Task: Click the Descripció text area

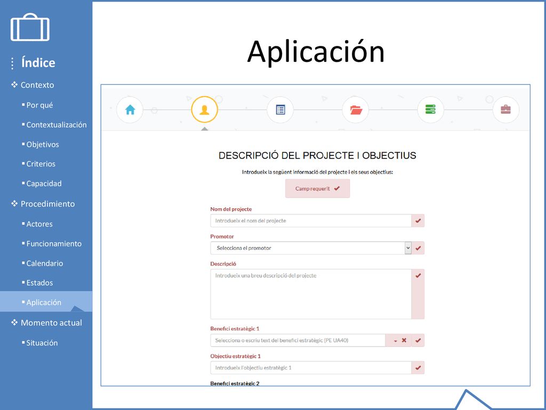Action: pos(311,294)
